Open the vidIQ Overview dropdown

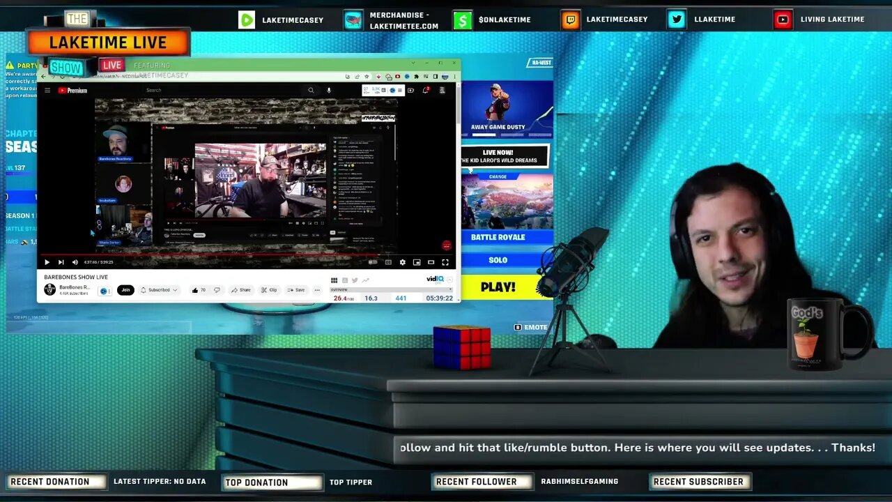392,289
